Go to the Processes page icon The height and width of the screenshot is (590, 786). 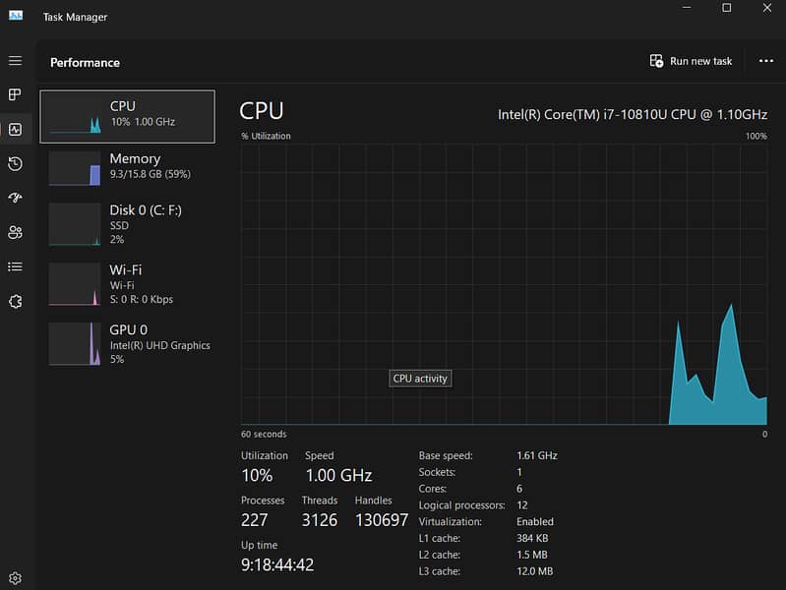(x=15, y=95)
